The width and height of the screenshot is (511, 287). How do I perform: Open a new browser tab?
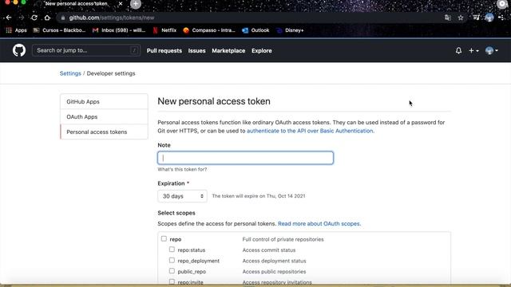(136, 4)
